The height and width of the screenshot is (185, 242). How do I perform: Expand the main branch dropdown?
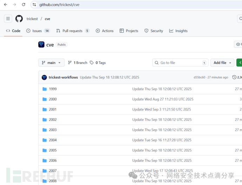(x=52, y=63)
